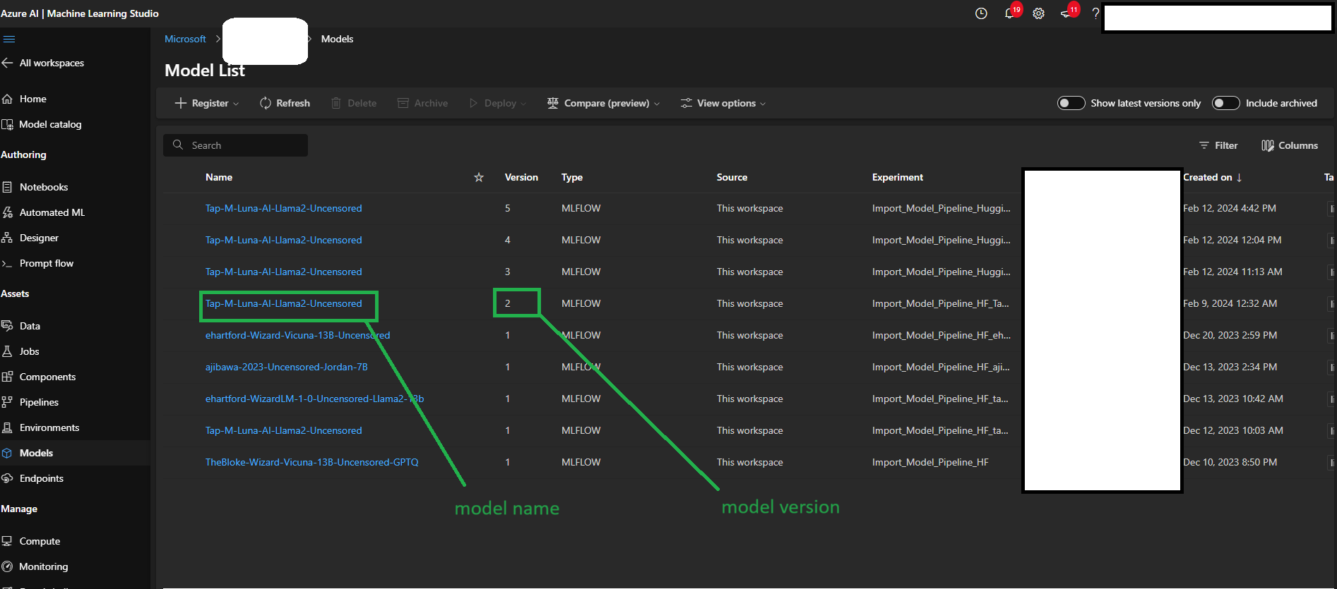The image size is (1337, 589).
Task: Click the Pipelines icon in sidebar
Action: click(x=7, y=402)
